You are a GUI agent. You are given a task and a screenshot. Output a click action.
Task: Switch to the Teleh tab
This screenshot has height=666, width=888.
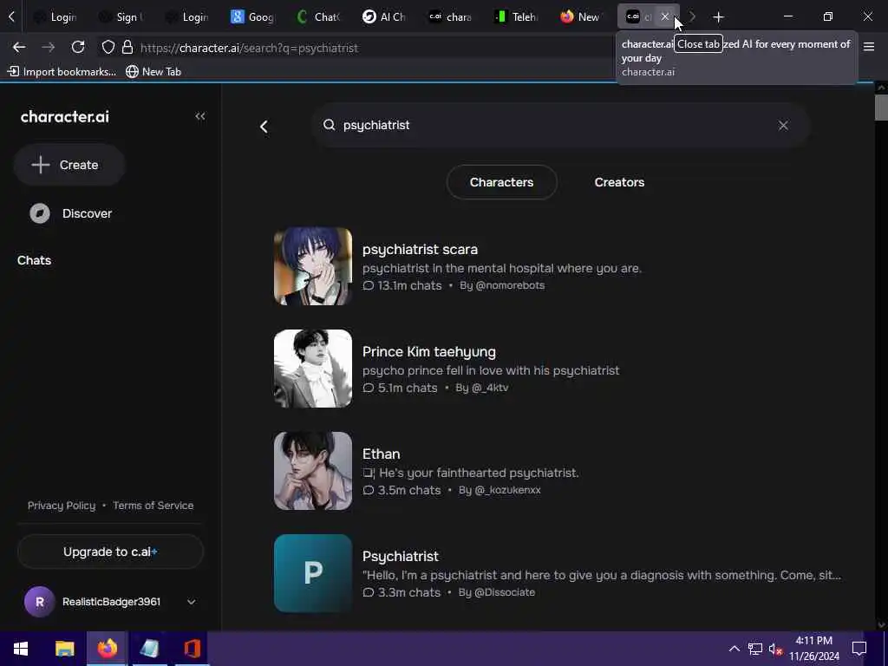point(517,17)
